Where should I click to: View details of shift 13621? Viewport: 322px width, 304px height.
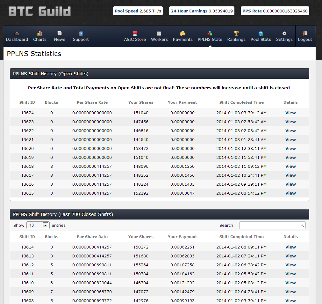(x=290, y=139)
